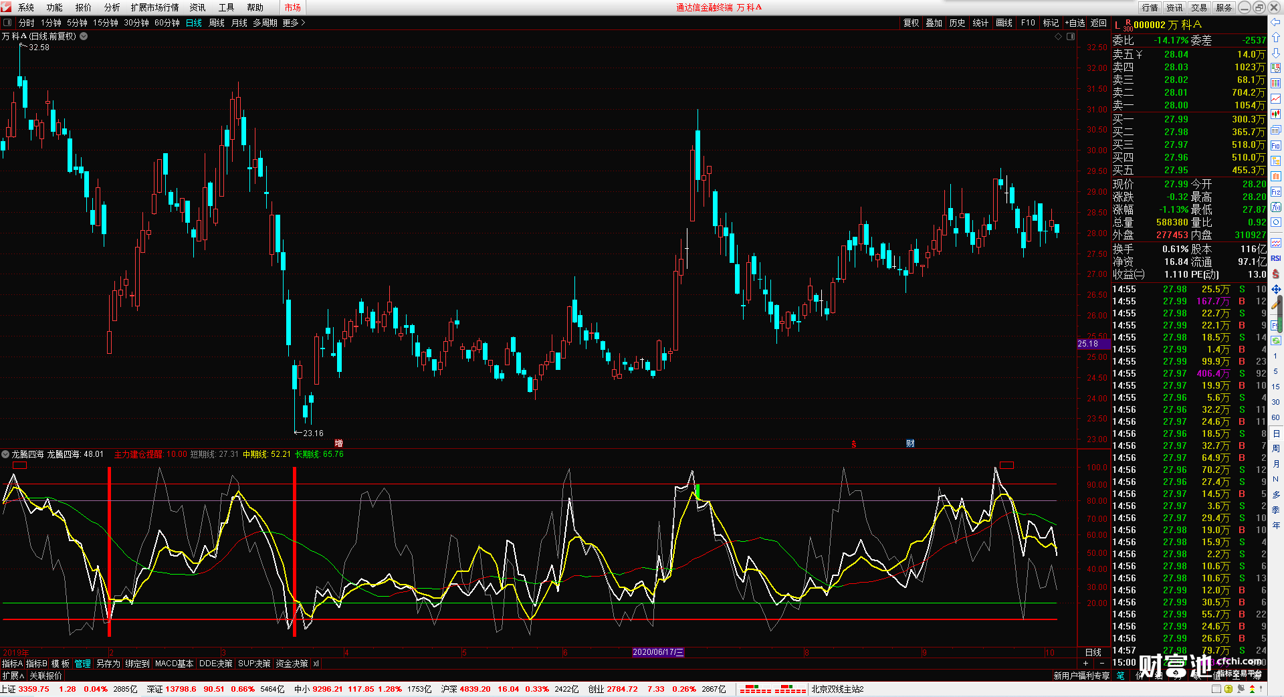Open the 扩展市场行情 menu
Image resolution: width=1284 pixels, height=697 pixels.
point(155,7)
